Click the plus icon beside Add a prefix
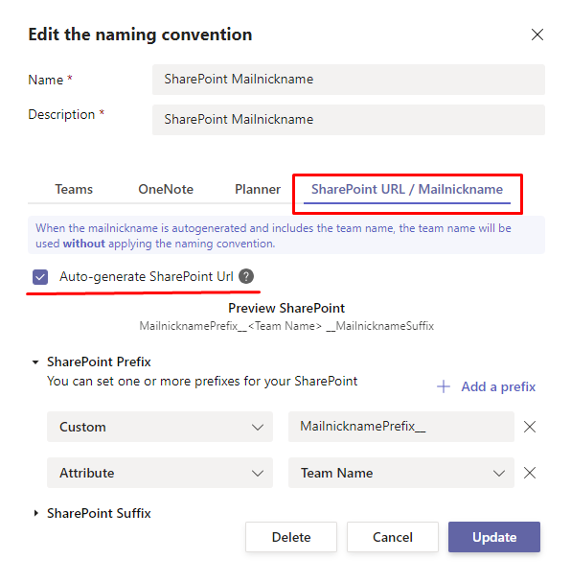571x583 pixels. pyautogui.click(x=444, y=386)
